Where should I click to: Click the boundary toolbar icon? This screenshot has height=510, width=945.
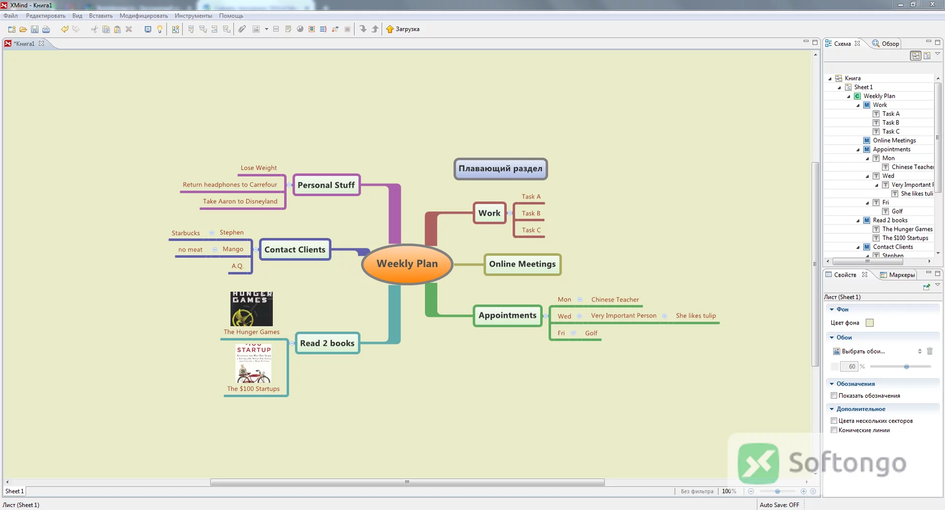[x=312, y=30]
